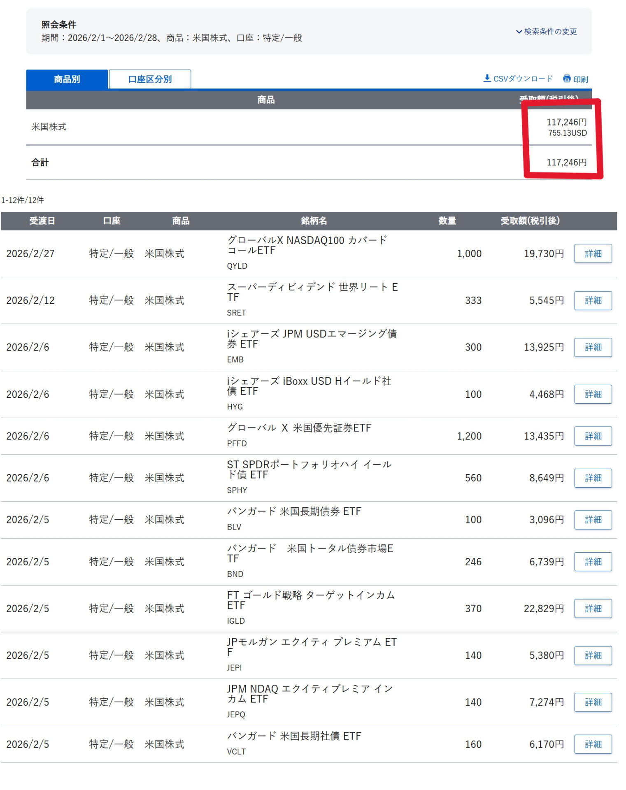Open 詳細 for QYLD dividend
The image size is (626, 790).
pyautogui.click(x=593, y=253)
